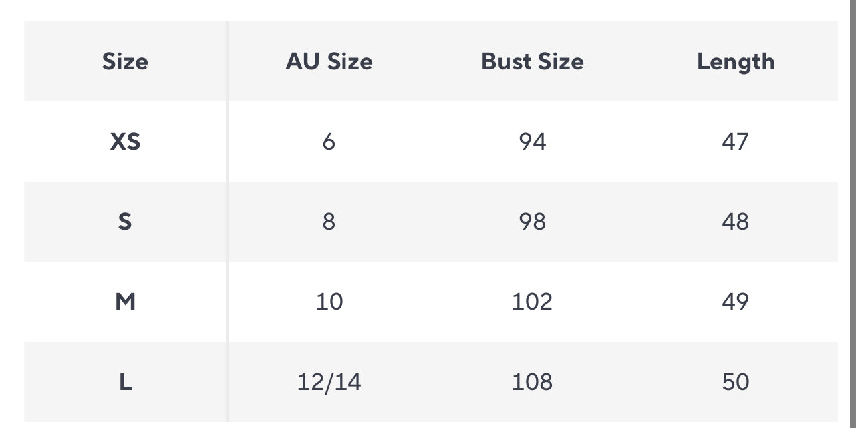Click bust size 98 value
Image resolution: width=862 pixels, height=428 pixels.
pos(532,222)
